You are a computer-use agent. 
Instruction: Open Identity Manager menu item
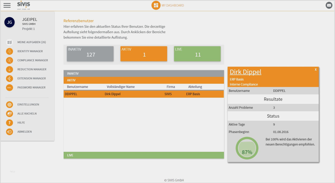[30, 51]
